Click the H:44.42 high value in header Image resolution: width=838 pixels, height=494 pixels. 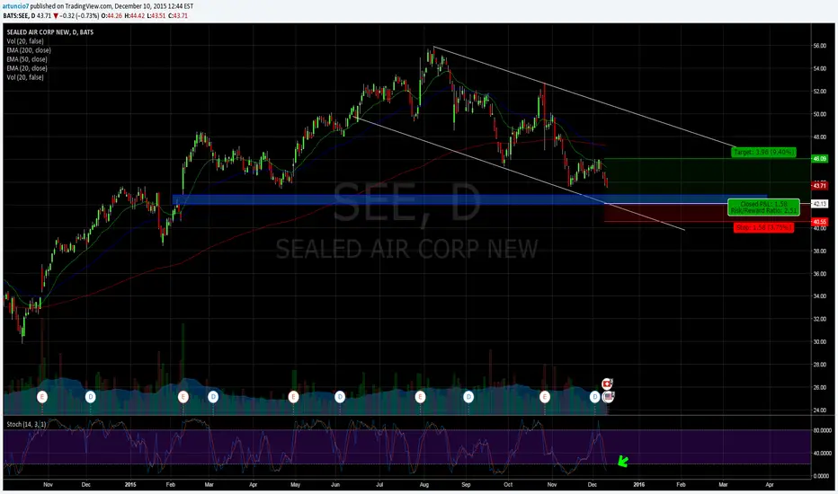click(x=134, y=15)
